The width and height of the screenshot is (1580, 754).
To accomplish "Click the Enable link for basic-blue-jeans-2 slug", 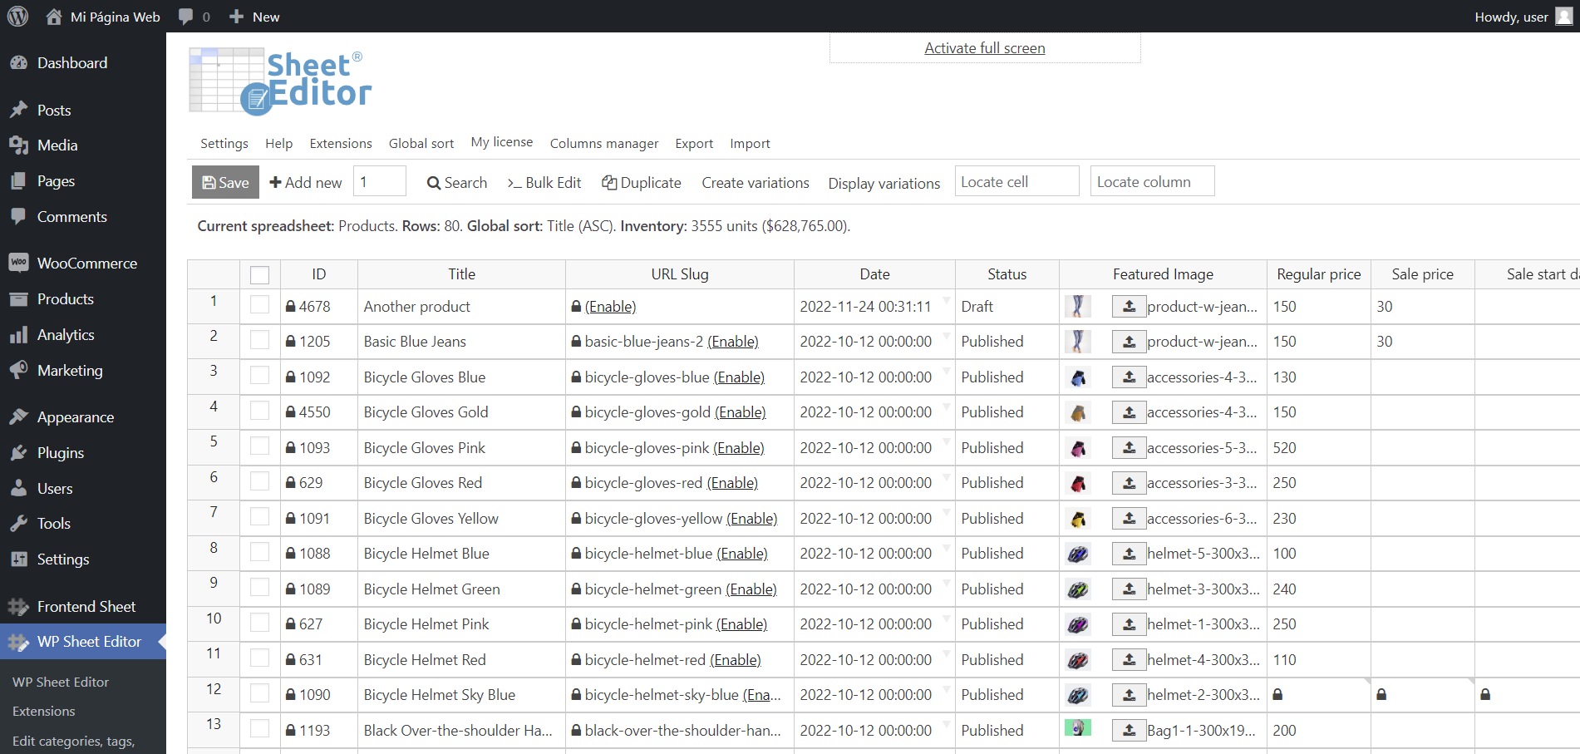I will (x=734, y=342).
